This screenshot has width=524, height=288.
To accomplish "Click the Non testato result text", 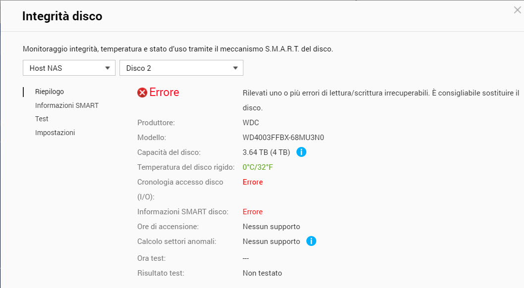I will pyautogui.click(x=262, y=273).
